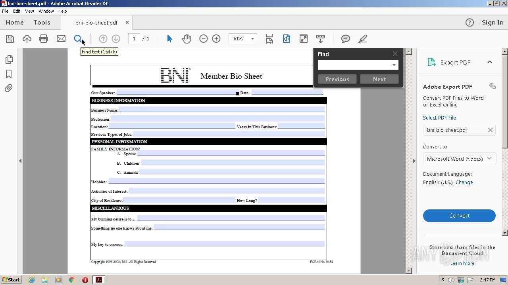Click the Hobbies form field
This screenshot has height=285, width=508.
[x=217, y=181]
